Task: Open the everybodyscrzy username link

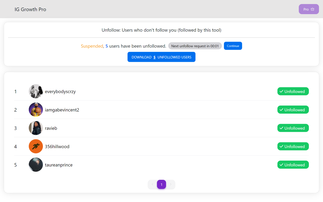Action: (x=60, y=91)
